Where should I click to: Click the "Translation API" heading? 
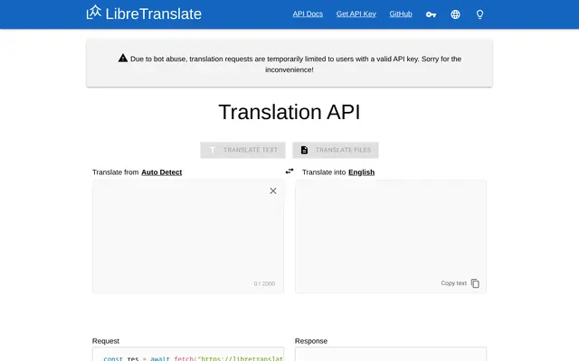pos(289,112)
